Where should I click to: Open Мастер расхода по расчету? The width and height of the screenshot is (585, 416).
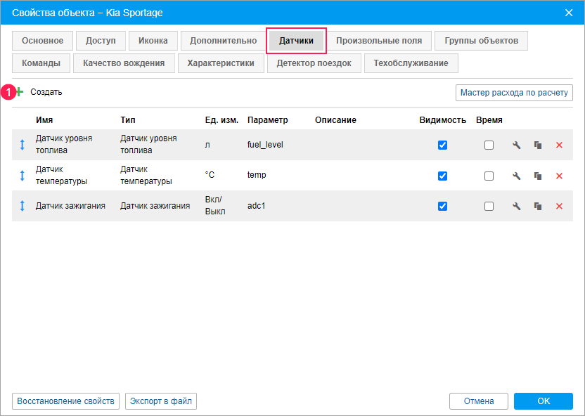(x=514, y=93)
